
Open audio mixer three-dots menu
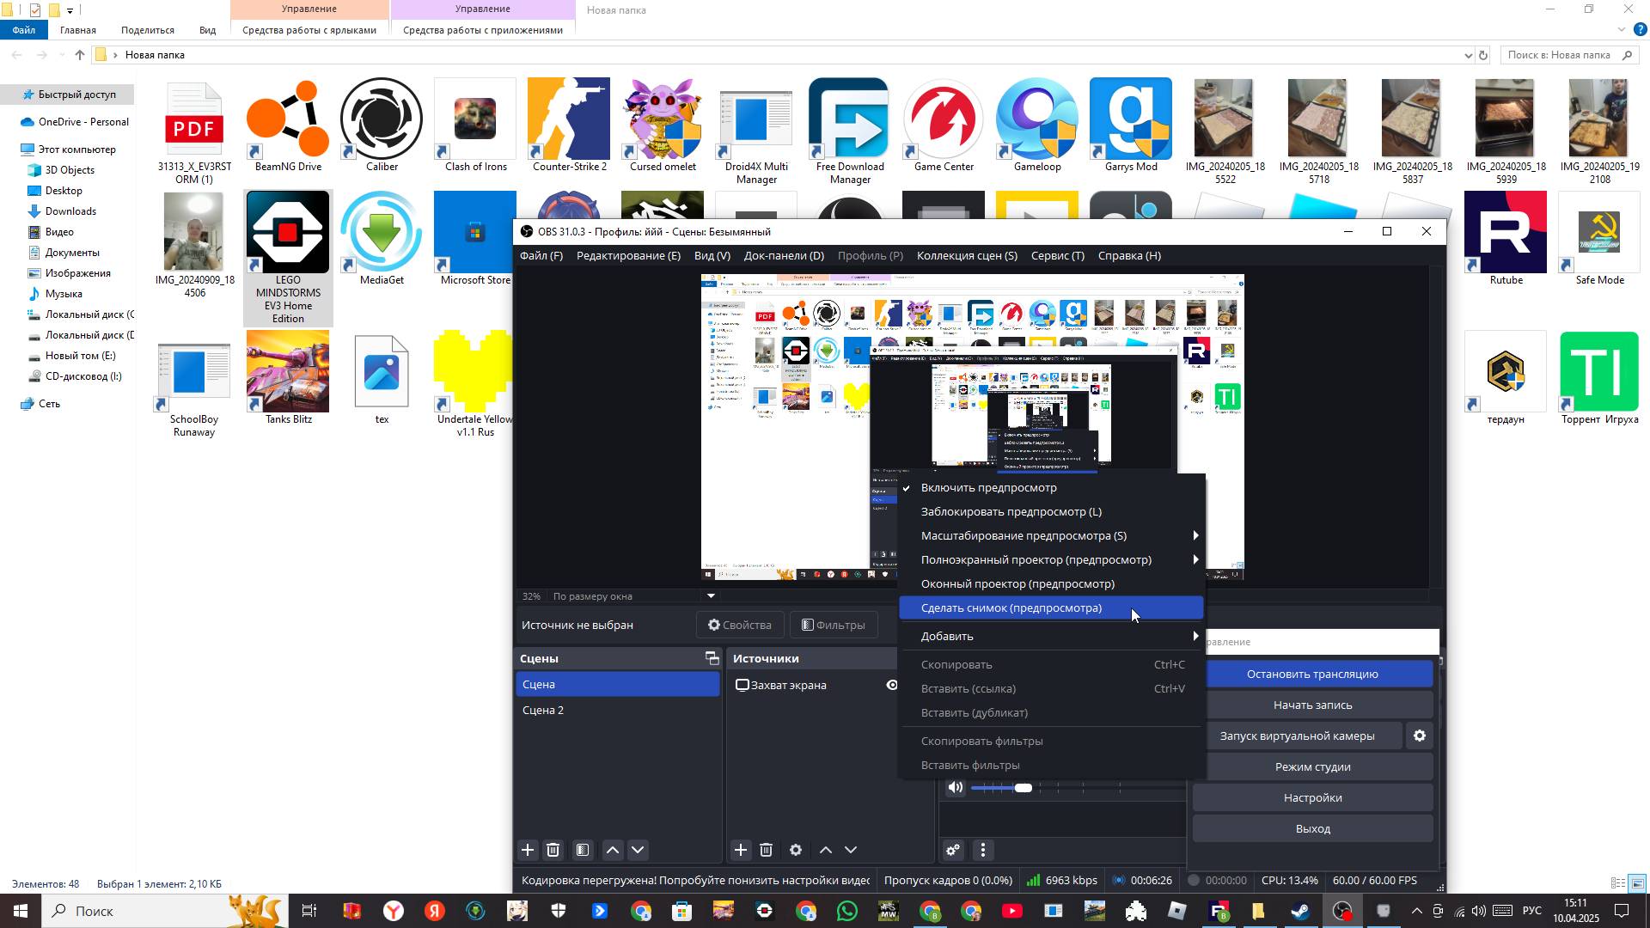(983, 850)
